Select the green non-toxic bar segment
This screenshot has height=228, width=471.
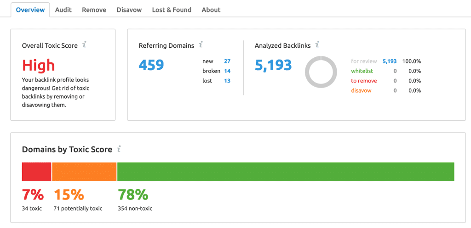click(286, 172)
